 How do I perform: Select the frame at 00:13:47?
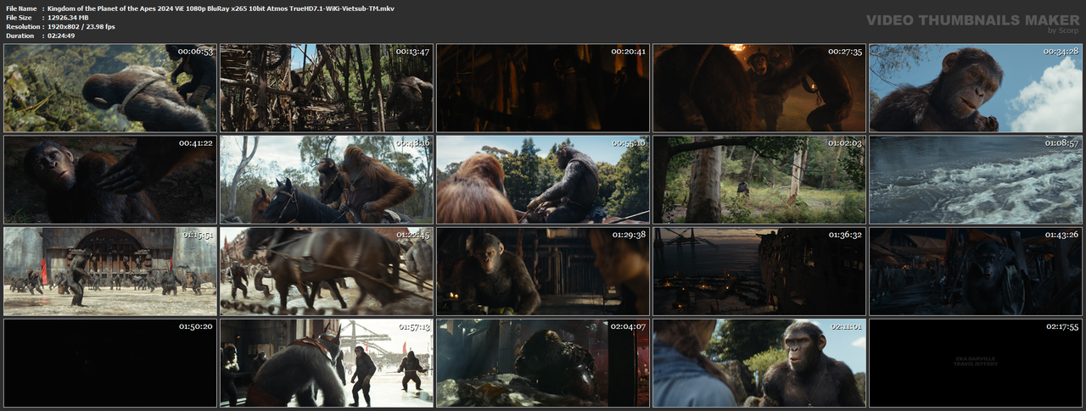coord(327,88)
